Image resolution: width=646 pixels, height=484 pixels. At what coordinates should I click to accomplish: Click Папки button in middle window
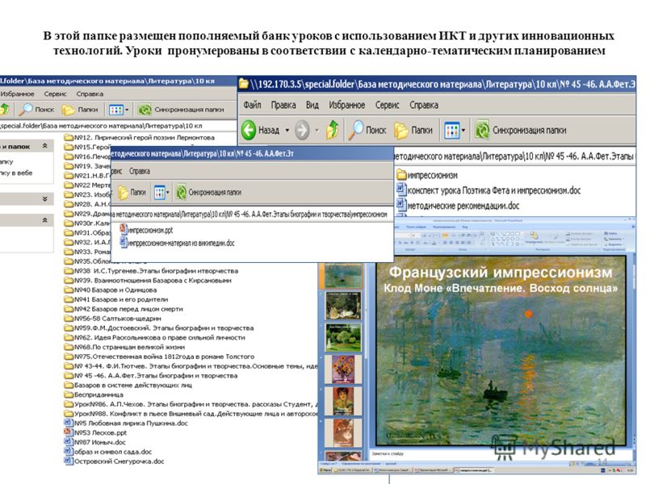coord(132,192)
